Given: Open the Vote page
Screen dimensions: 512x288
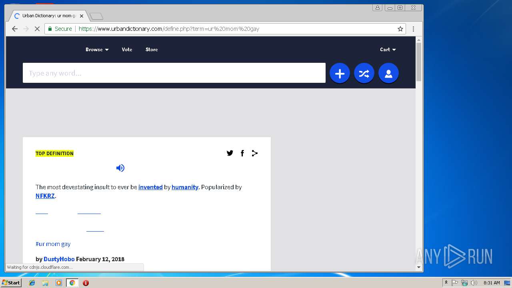Looking at the screenshot, I should (x=127, y=50).
